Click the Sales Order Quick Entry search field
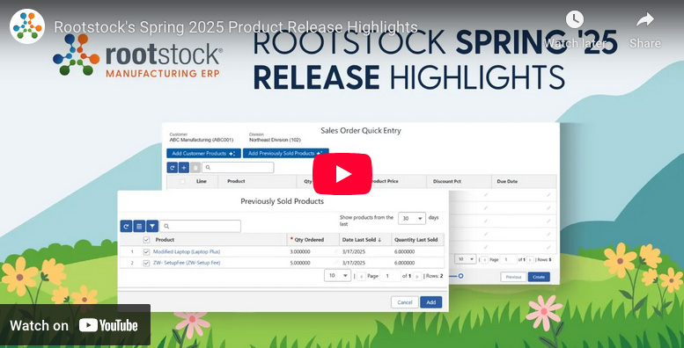Image resolution: width=684 pixels, height=348 pixels. click(x=238, y=167)
